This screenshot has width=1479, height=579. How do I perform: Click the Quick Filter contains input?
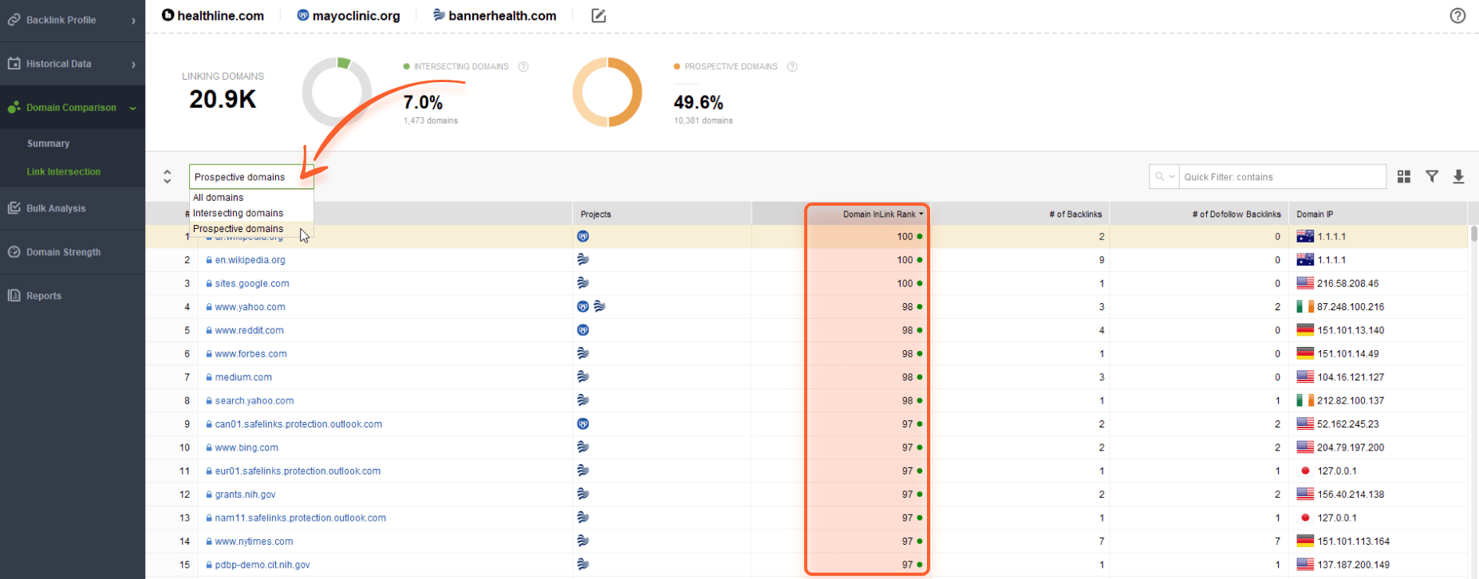point(1282,177)
